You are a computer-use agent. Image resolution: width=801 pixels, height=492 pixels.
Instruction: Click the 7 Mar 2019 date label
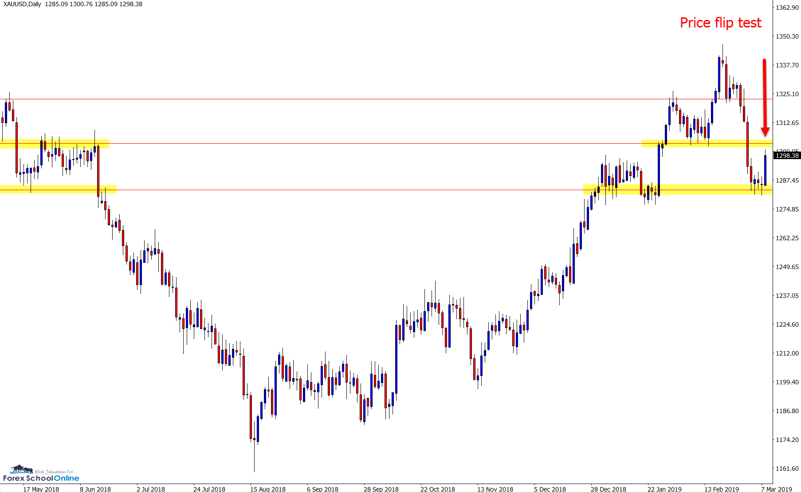(777, 489)
